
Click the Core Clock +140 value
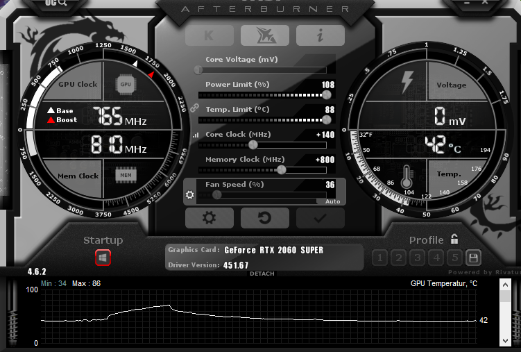pos(325,135)
